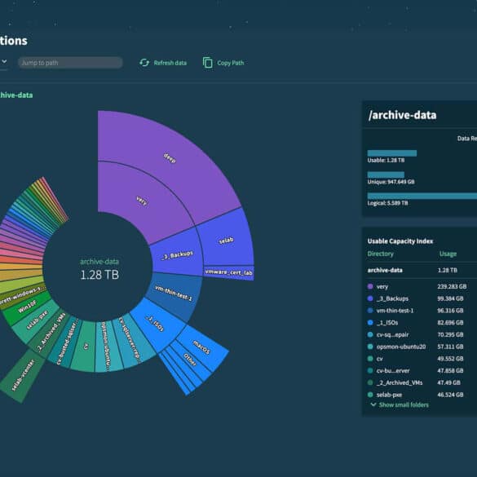Open '_2_Archived_VMs' in the directory list
The image size is (477, 477).
coord(400,382)
